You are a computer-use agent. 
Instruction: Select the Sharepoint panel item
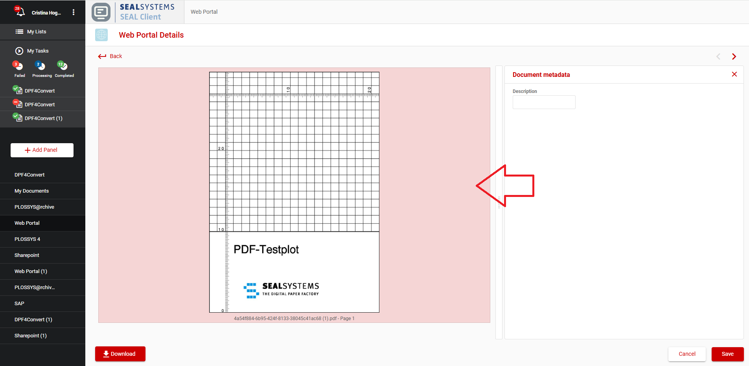point(27,255)
